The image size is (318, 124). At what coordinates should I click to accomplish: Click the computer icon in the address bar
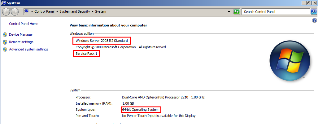coord(26,11)
